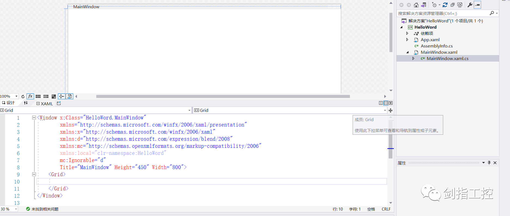Image resolution: width=510 pixels, height=216 pixels.
Task: Select MainWindow.xaml in Solution Explorer
Action: [439, 52]
